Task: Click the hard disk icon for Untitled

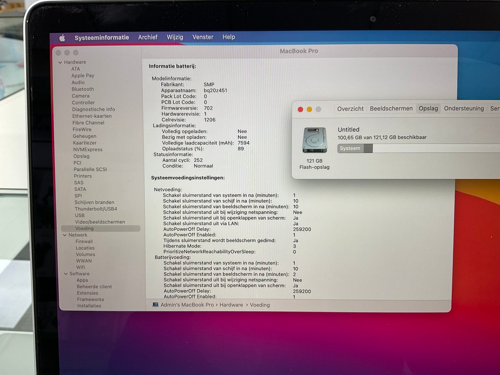Action: (314, 140)
